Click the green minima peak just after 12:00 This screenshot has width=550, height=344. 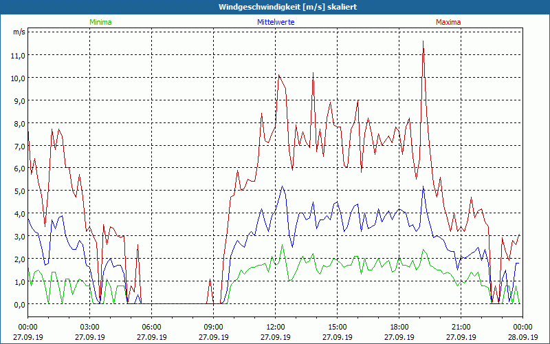click(282, 245)
